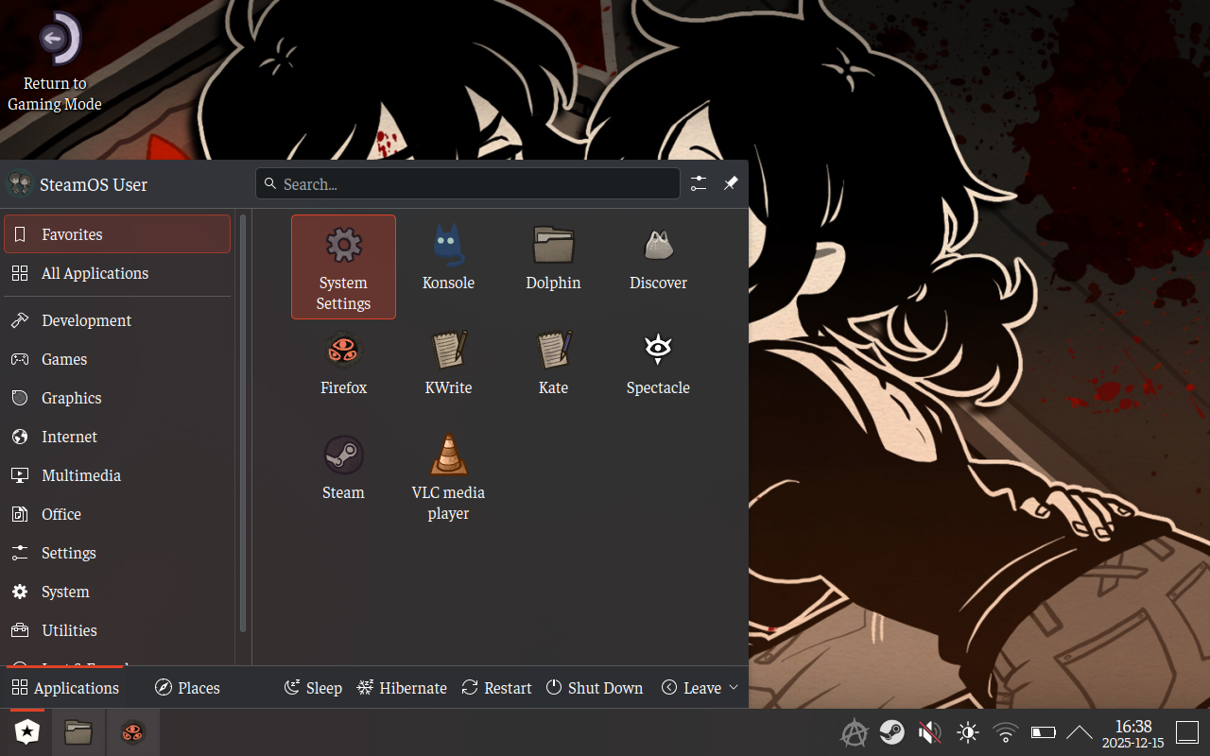
Task: Click the Search field in the launcher
Action: (468, 183)
